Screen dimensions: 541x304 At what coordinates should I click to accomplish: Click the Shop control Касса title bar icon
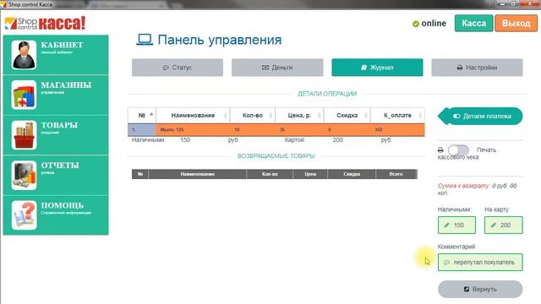pyautogui.click(x=3, y=4)
